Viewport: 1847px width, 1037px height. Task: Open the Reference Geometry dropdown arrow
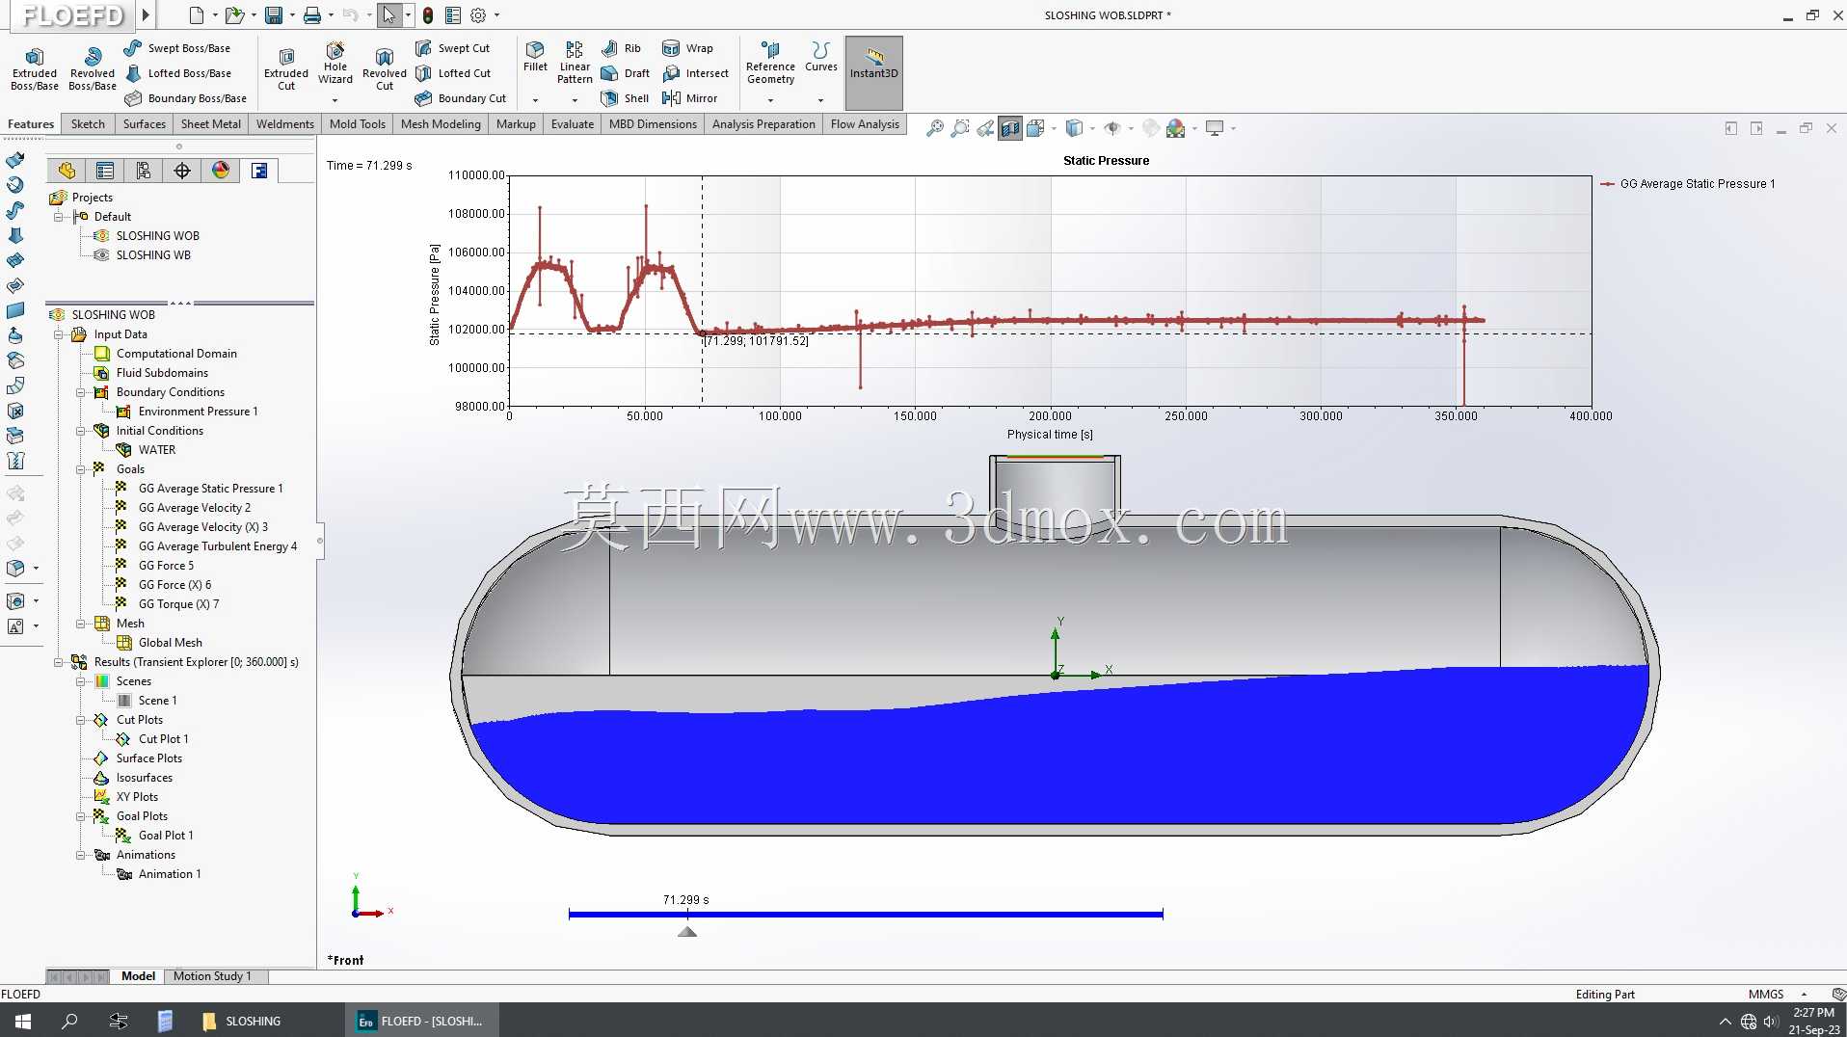coord(770,100)
